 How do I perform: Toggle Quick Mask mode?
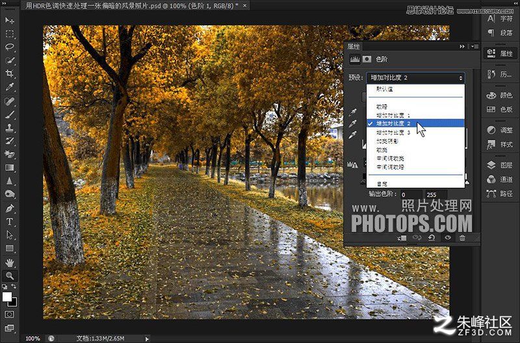click(9, 314)
